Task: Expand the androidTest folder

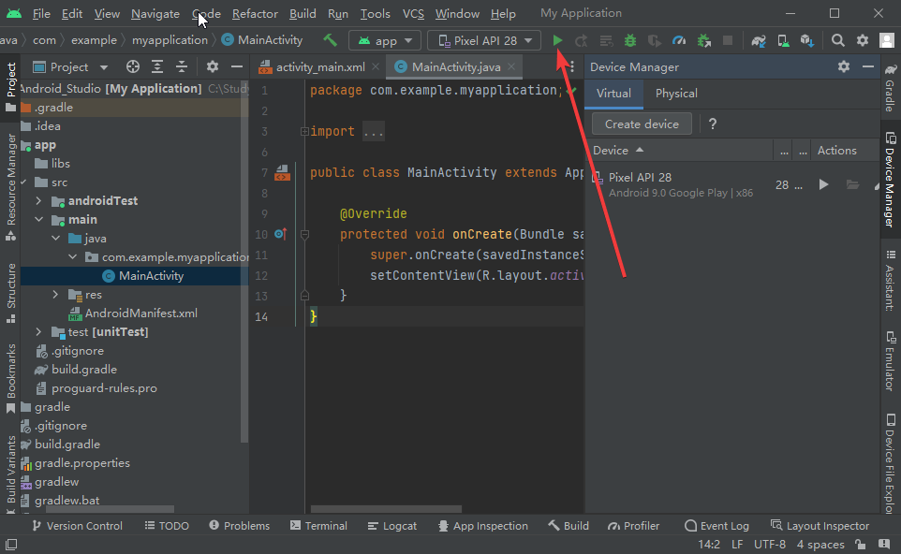Action: click(38, 201)
